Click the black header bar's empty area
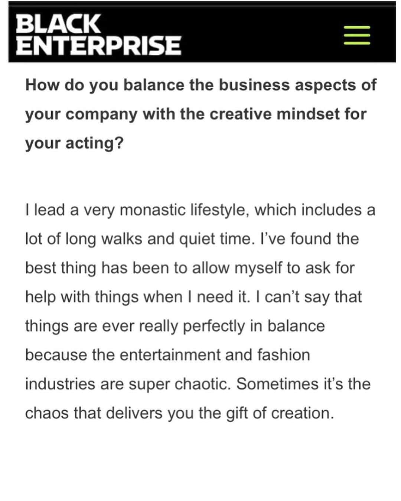This screenshot has width=401, height=501. pyautogui.click(x=260, y=34)
